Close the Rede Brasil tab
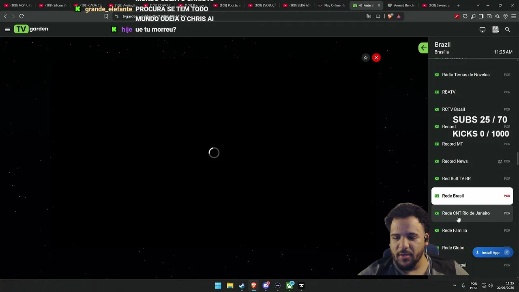 pos(379,5)
